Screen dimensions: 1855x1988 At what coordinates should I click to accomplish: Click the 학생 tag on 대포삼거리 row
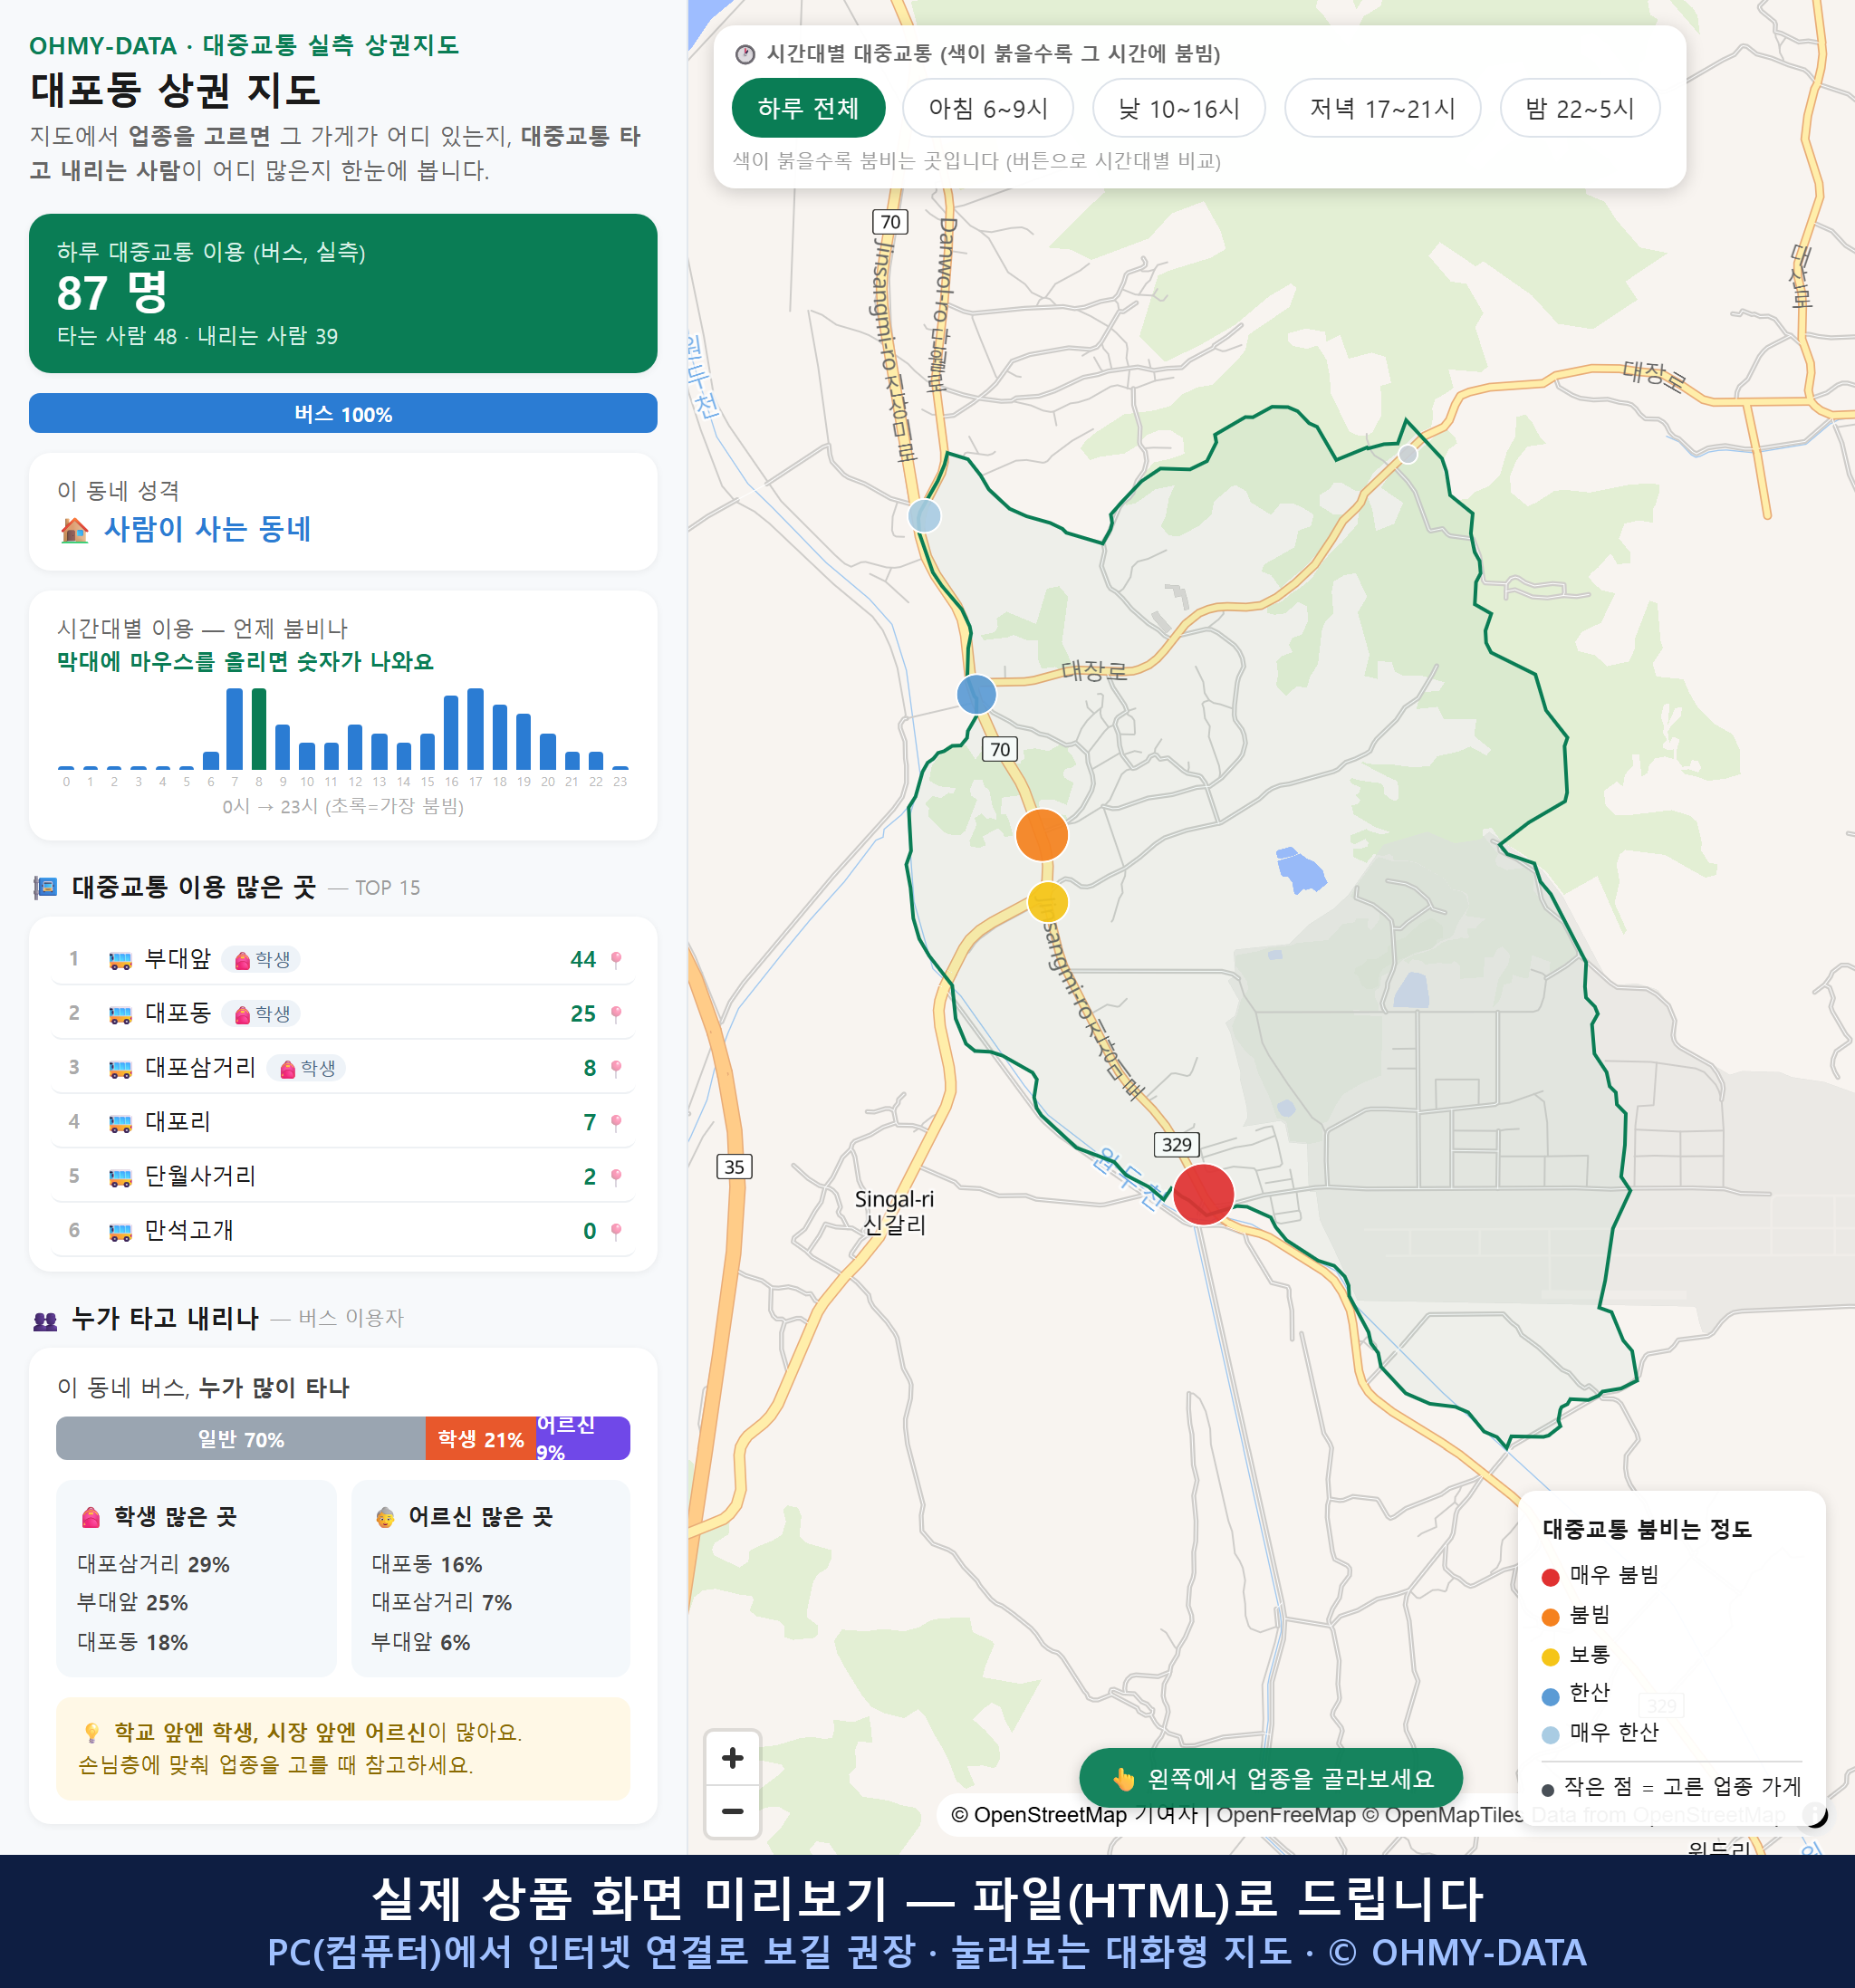[x=306, y=1068]
